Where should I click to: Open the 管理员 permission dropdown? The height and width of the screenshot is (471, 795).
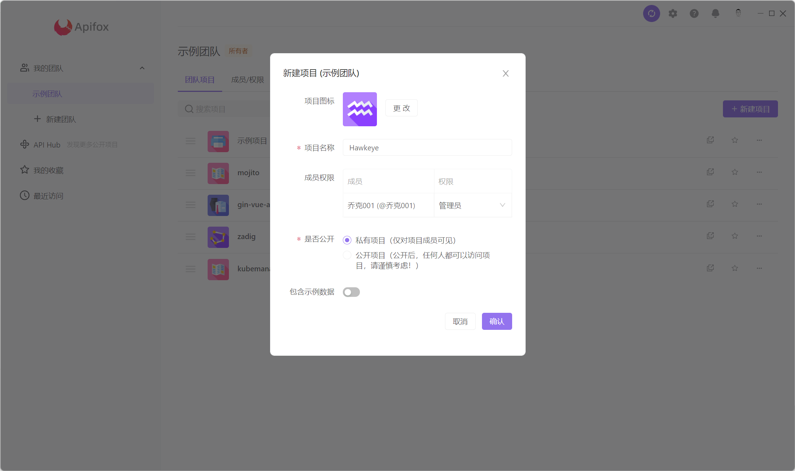(473, 205)
